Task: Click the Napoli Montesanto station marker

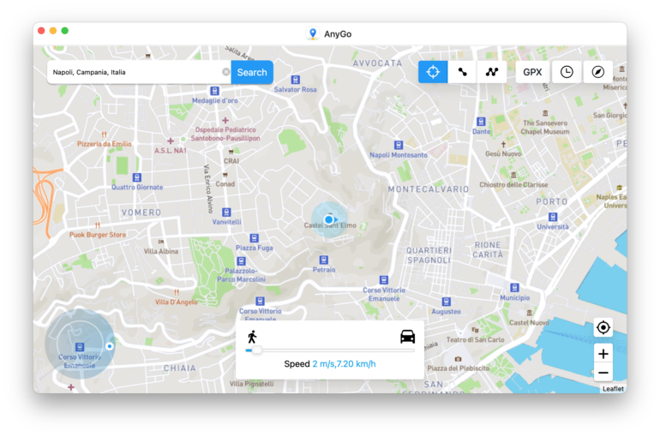Action: (x=398, y=145)
